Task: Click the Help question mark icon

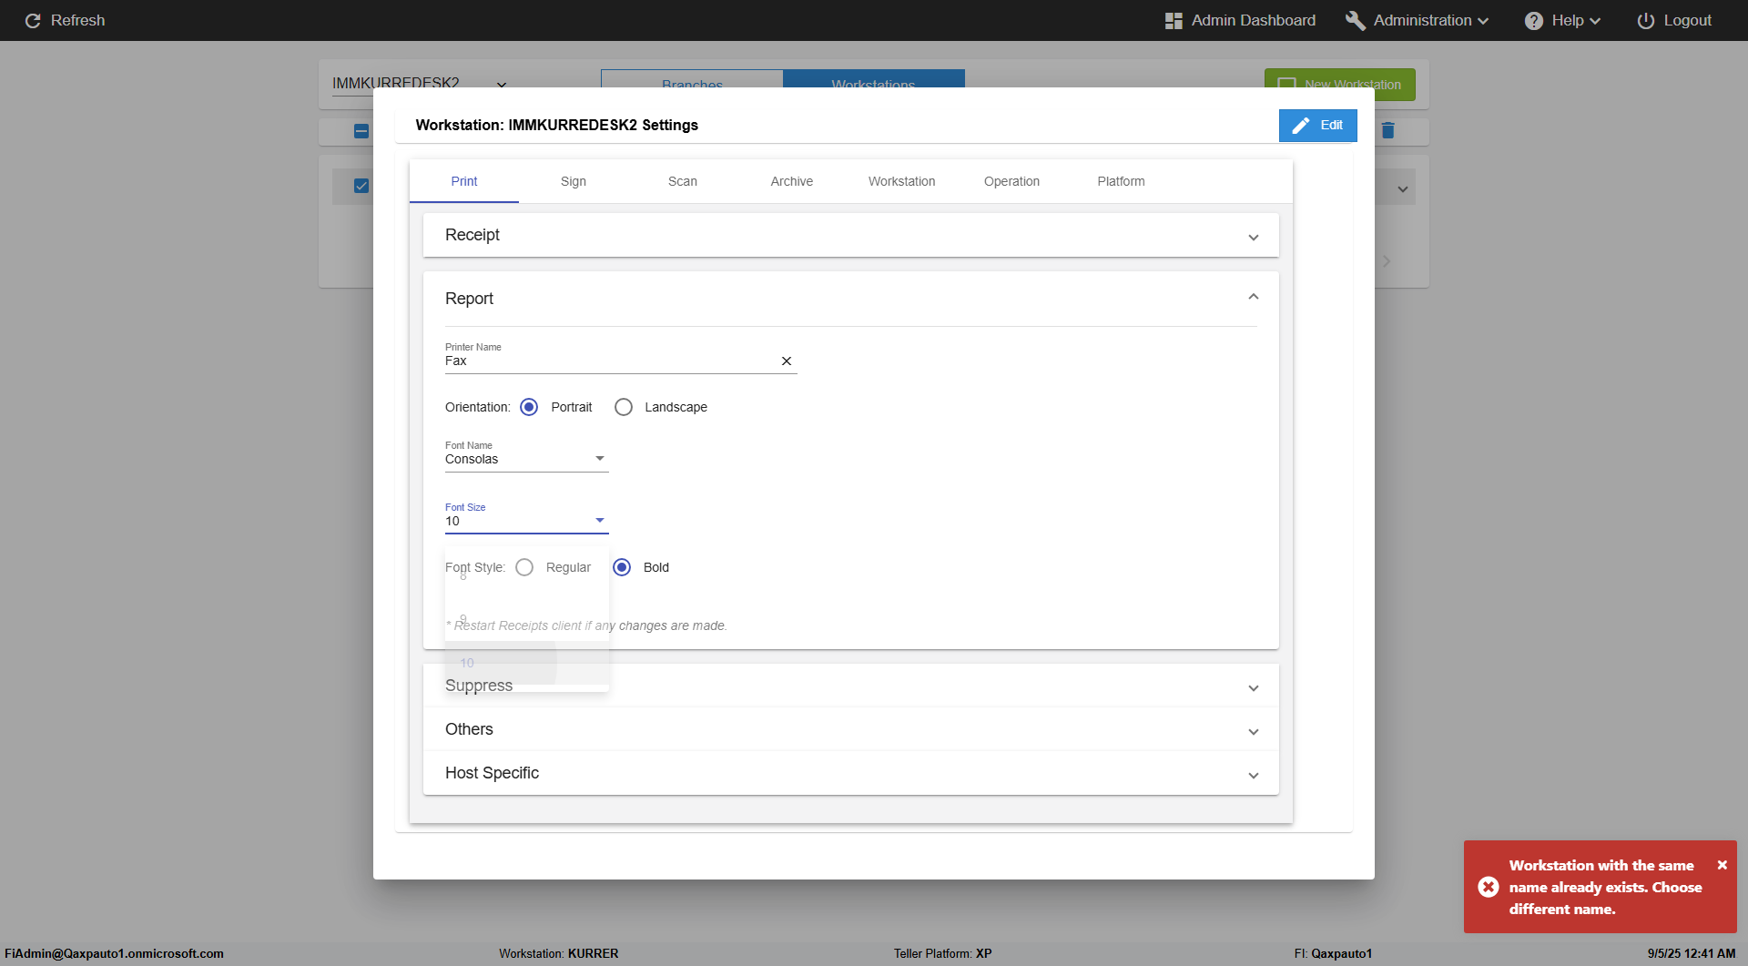Action: 1534,20
